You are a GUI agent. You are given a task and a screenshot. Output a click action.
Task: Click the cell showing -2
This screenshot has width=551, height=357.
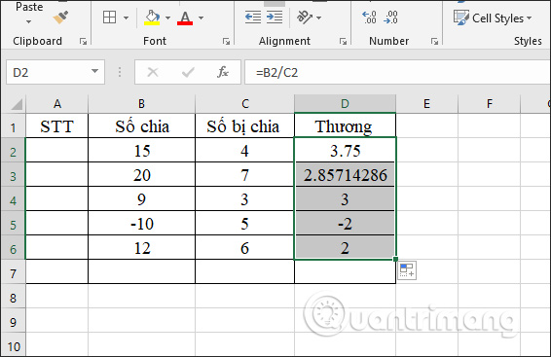(x=345, y=224)
